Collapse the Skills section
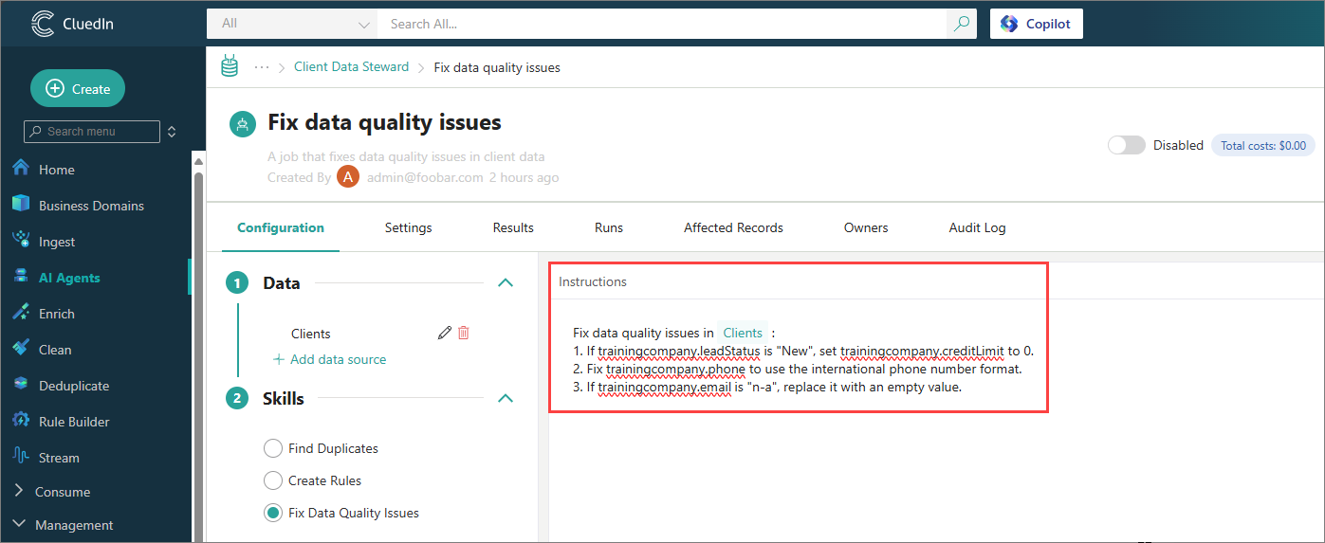The image size is (1325, 543). coord(506,398)
